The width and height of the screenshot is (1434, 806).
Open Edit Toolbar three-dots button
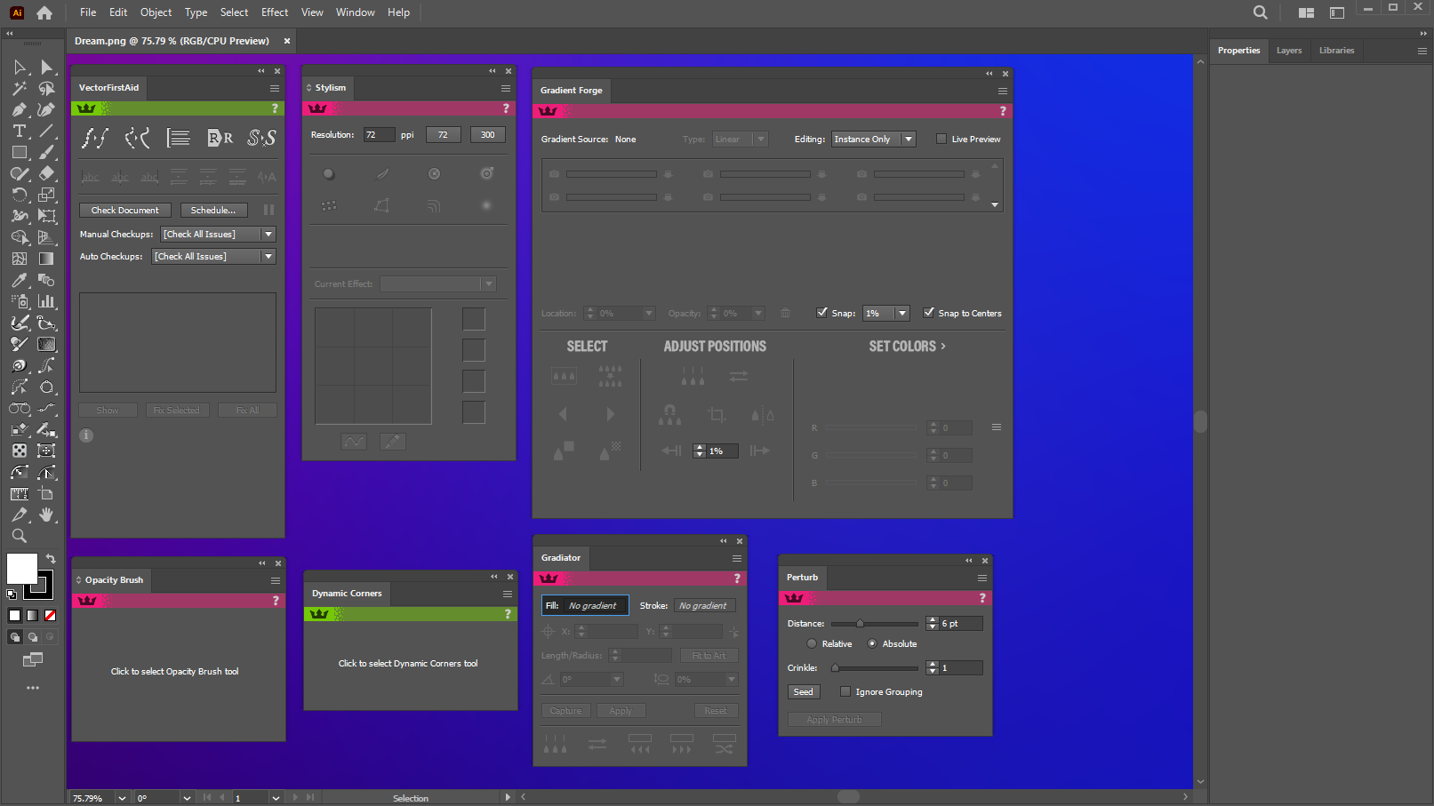[x=33, y=688]
